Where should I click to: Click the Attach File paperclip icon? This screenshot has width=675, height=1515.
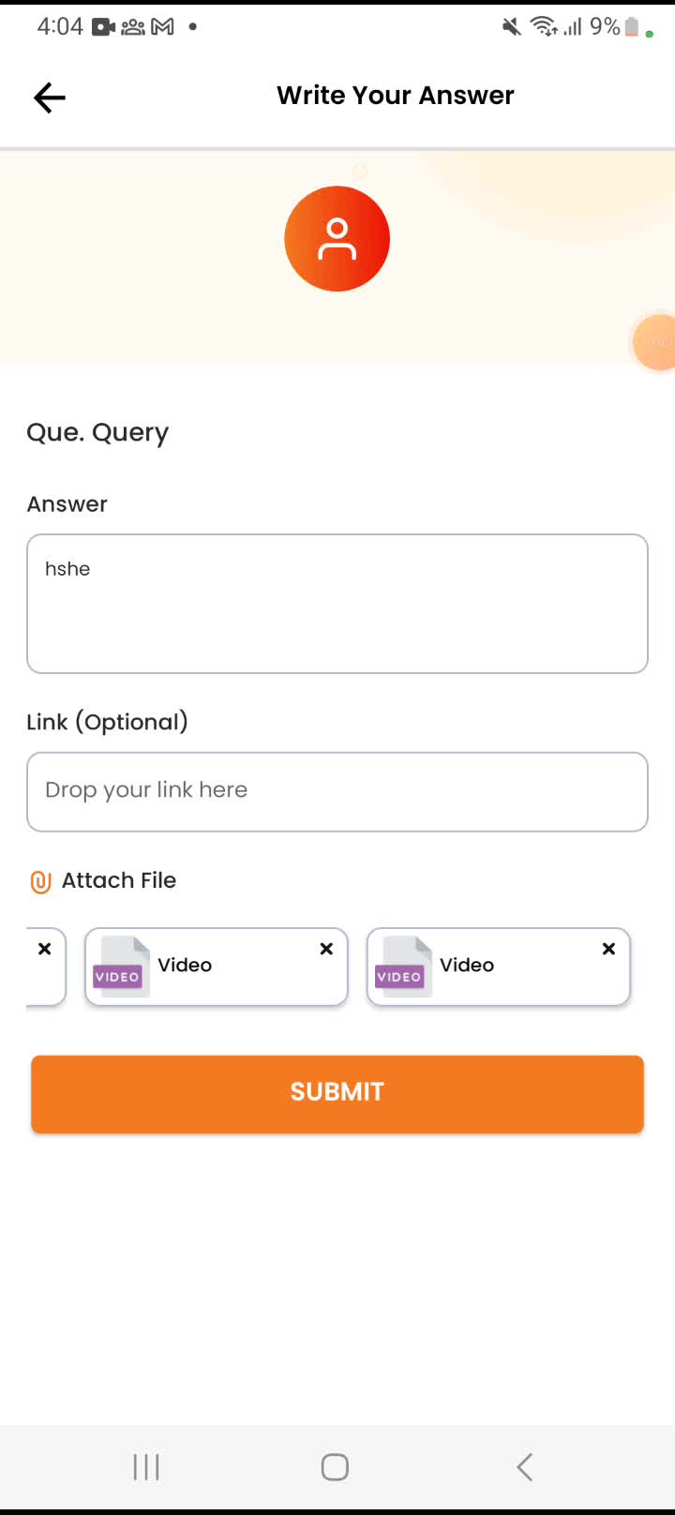coord(40,881)
